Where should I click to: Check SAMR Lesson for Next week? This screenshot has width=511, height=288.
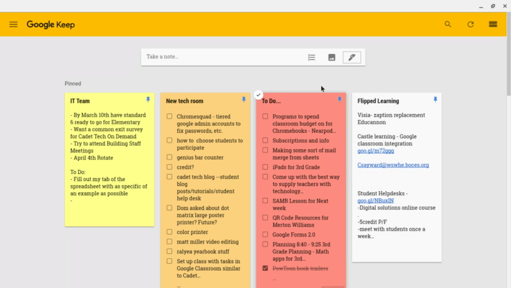pos(265,201)
